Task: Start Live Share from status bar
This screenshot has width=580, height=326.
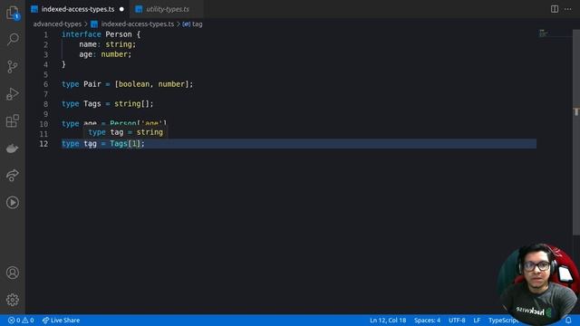Action: [61, 320]
